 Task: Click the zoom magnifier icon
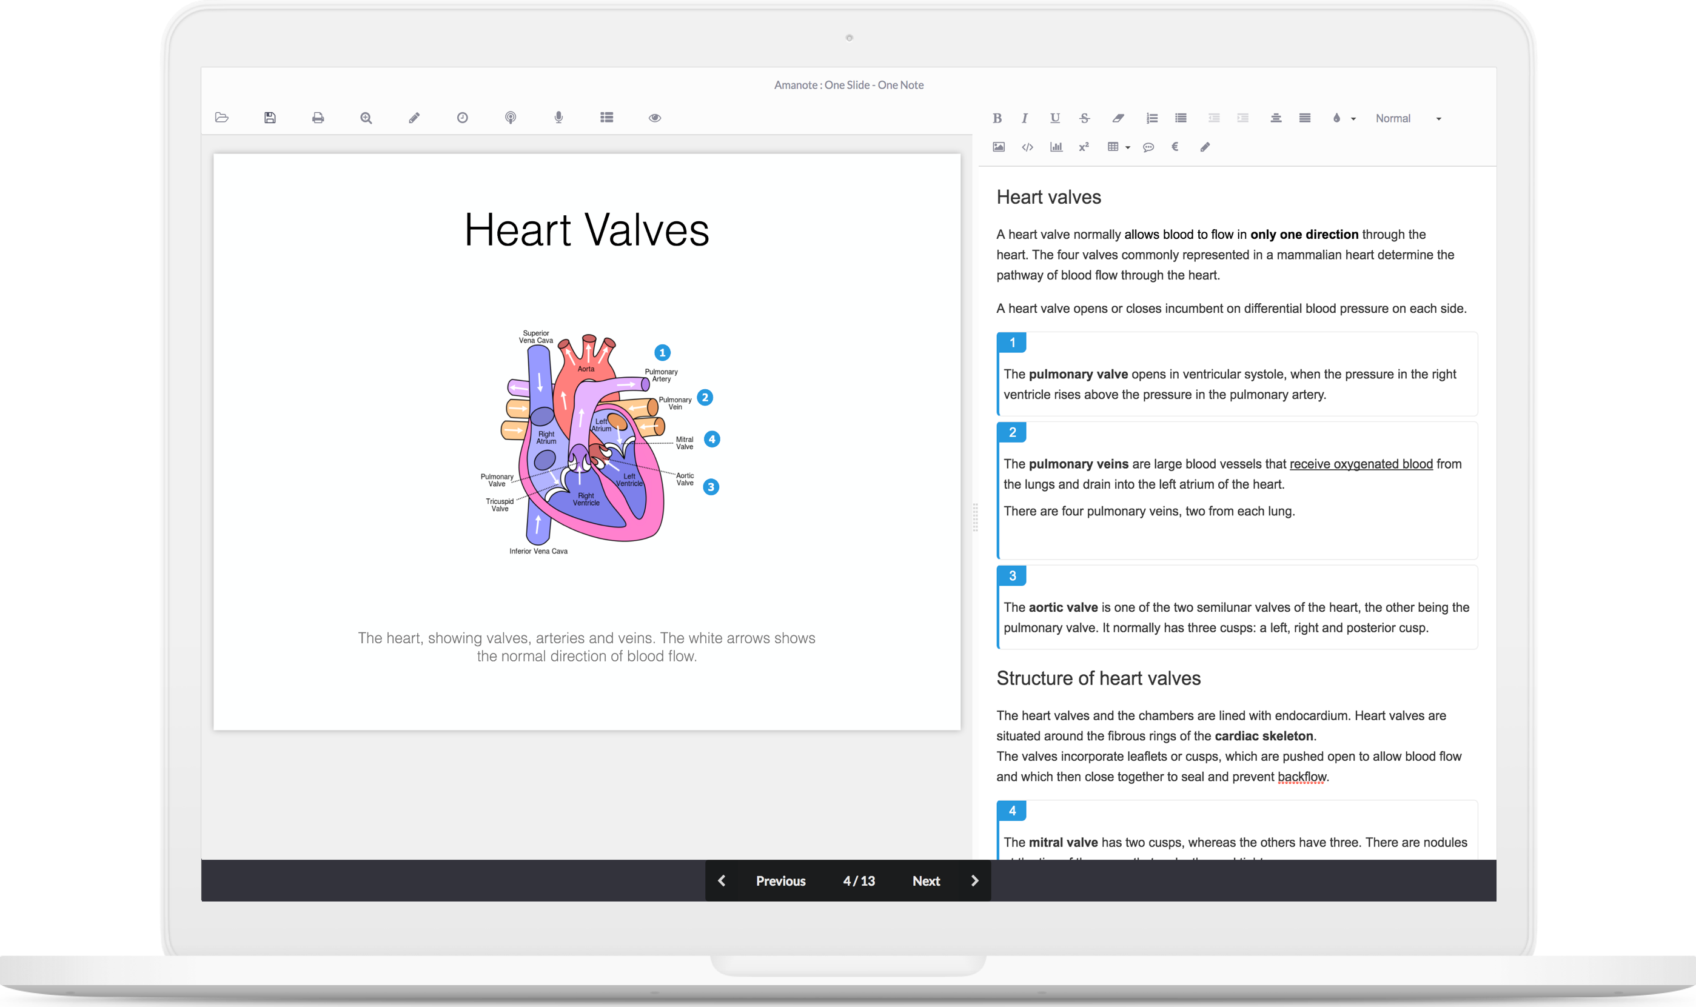pyautogui.click(x=366, y=118)
